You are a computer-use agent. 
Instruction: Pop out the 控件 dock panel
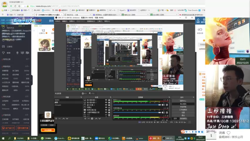click(193, 97)
